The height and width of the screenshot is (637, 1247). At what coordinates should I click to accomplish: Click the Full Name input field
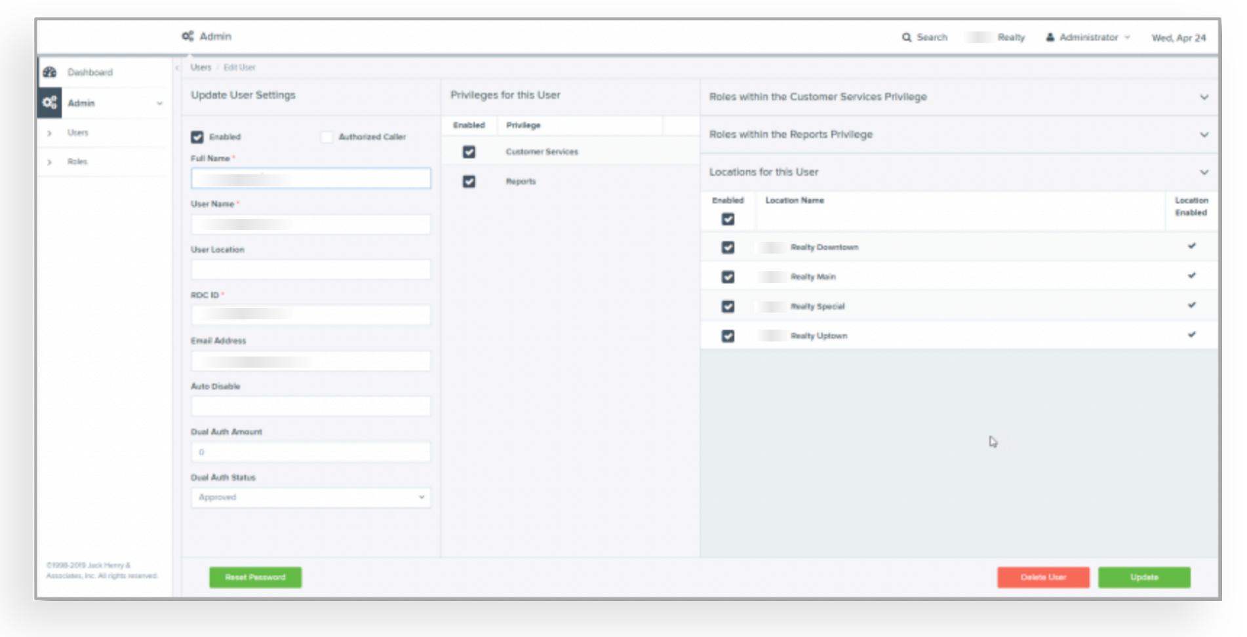(311, 178)
